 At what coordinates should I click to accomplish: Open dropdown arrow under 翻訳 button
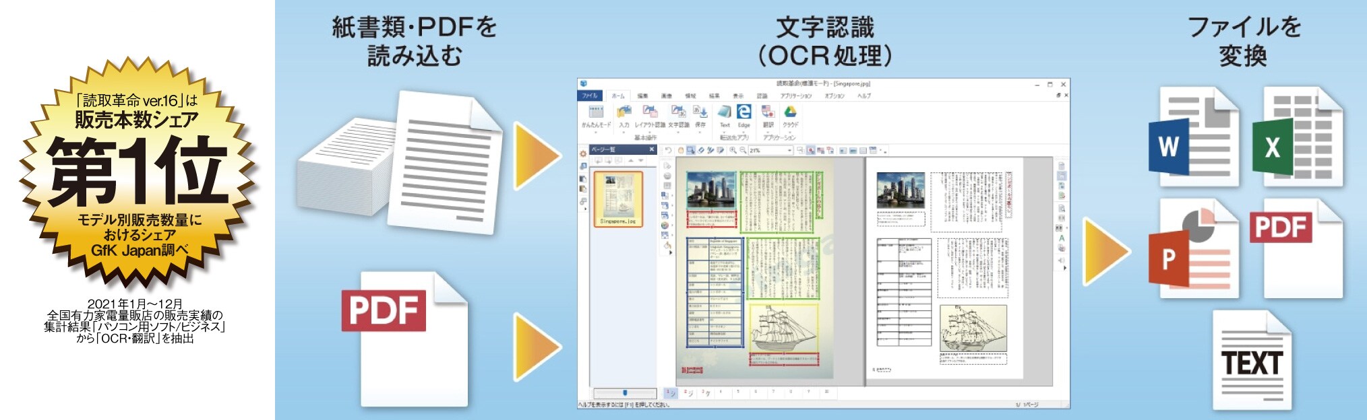768,132
